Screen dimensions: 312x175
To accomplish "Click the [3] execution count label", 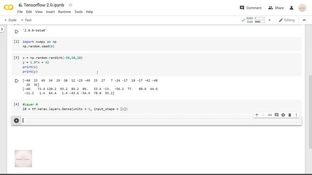I will pyautogui.click(x=16, y=57).
